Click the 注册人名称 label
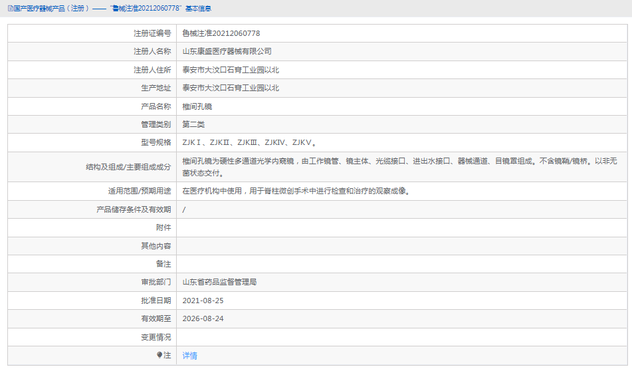The height and width of the screenshot is (369, 632). 152,52
